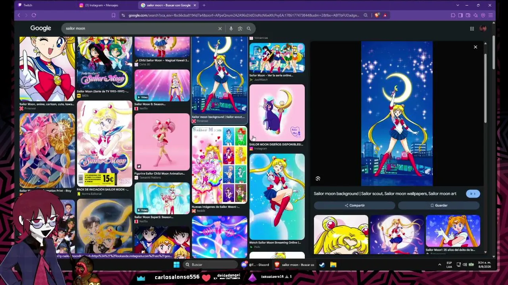Open the Google account profile picture
This screenshot has width=508, height=285.
point(483,28)
